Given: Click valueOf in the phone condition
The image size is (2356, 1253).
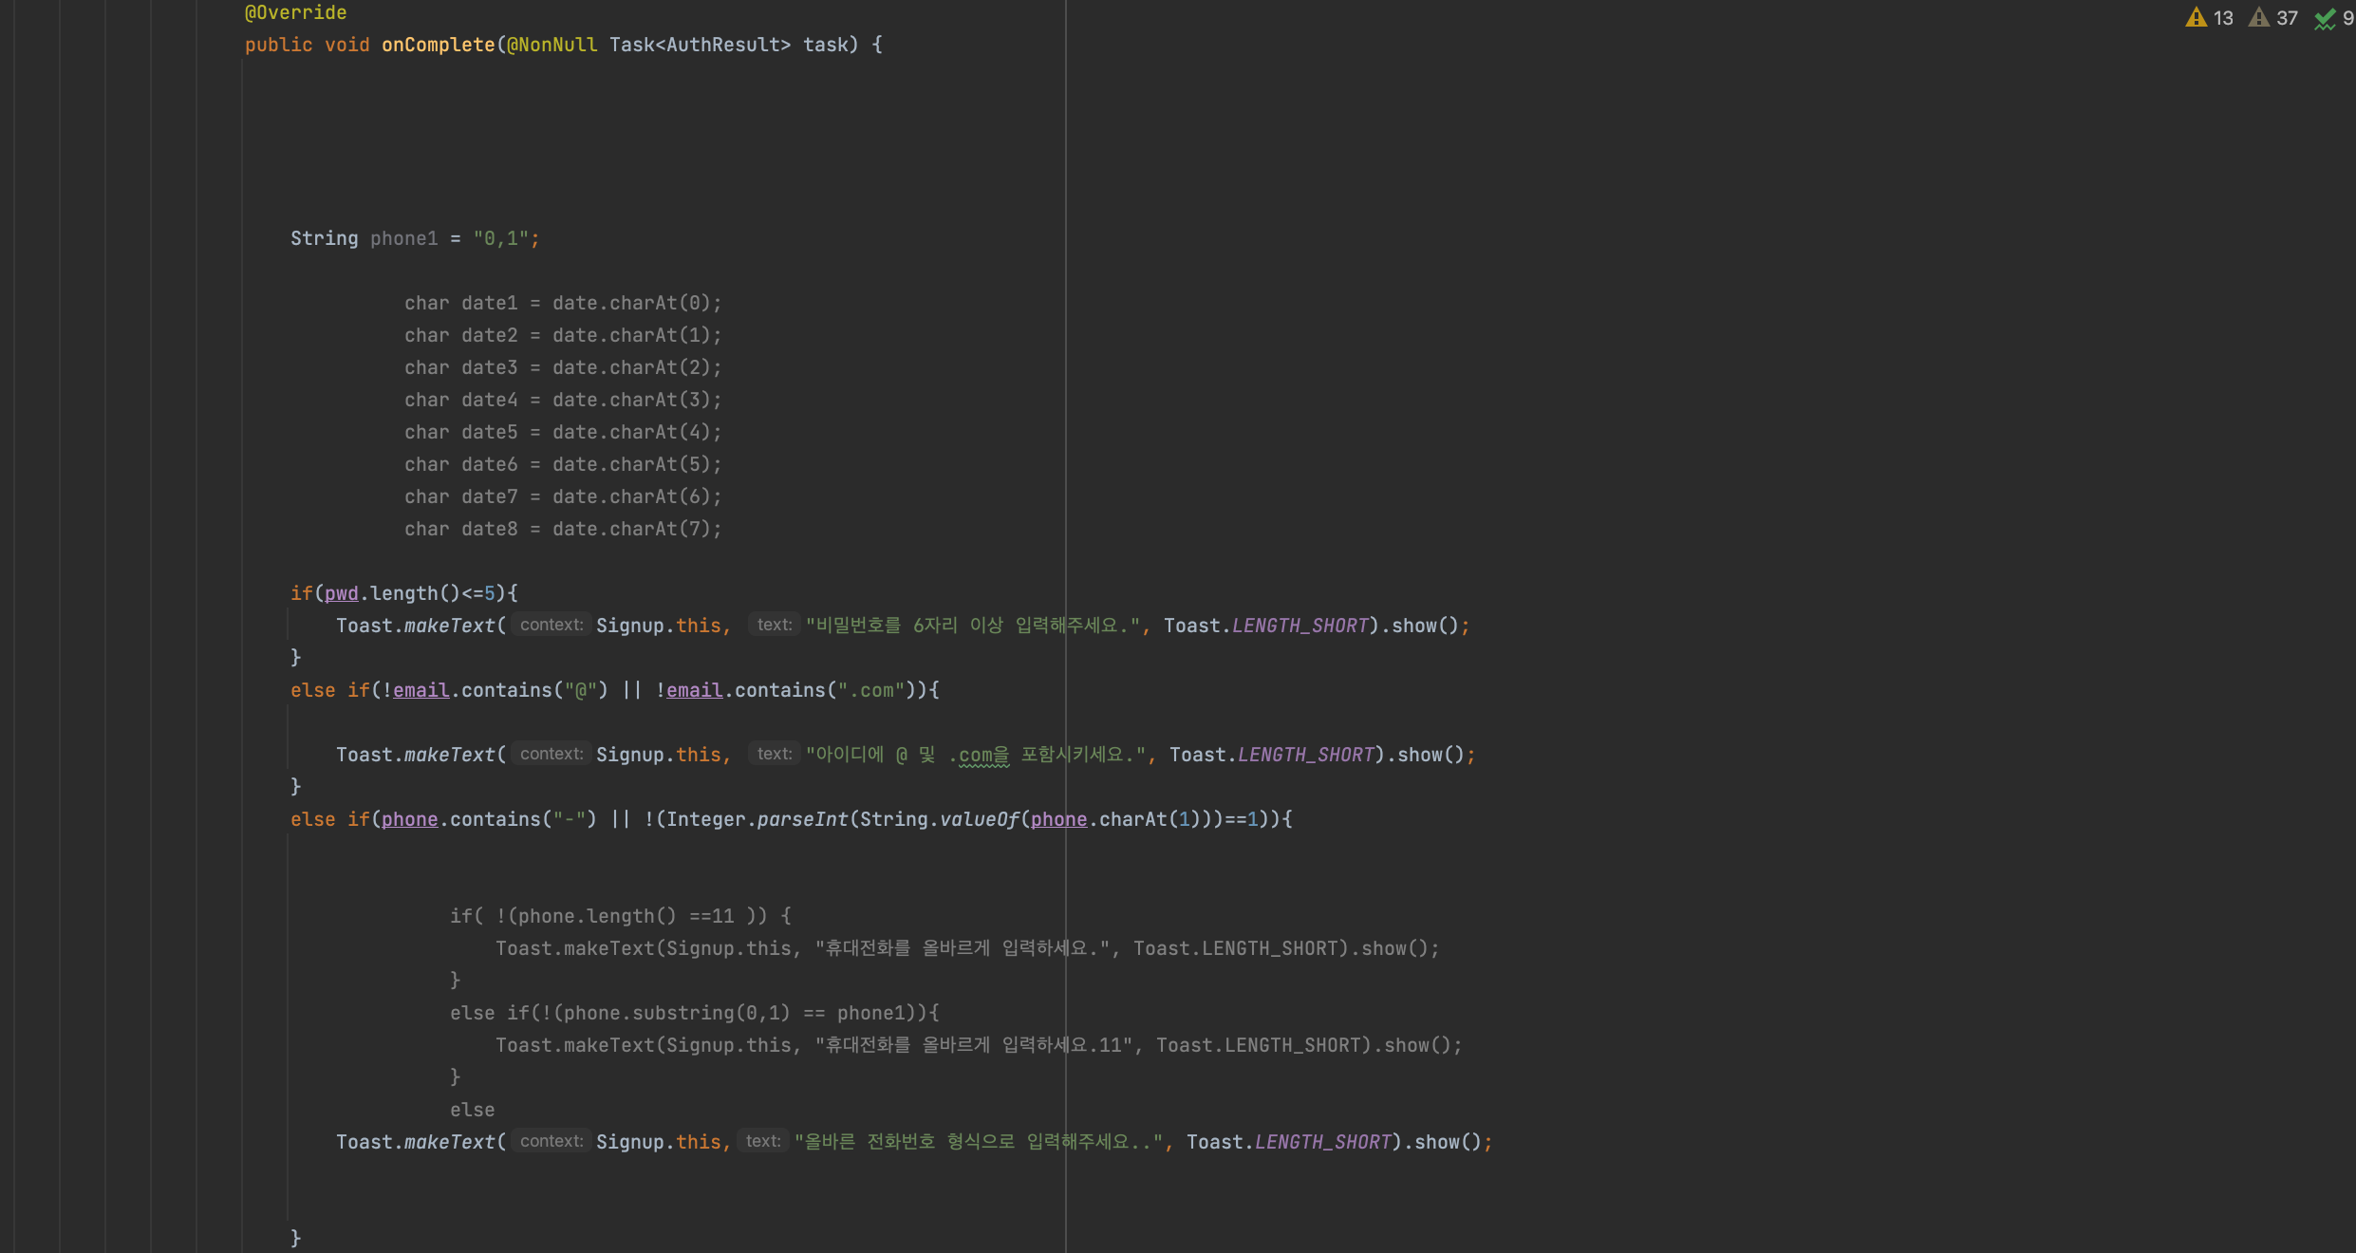Looking at the screenshot, I should pyautogui.click(x=979, y=819).
